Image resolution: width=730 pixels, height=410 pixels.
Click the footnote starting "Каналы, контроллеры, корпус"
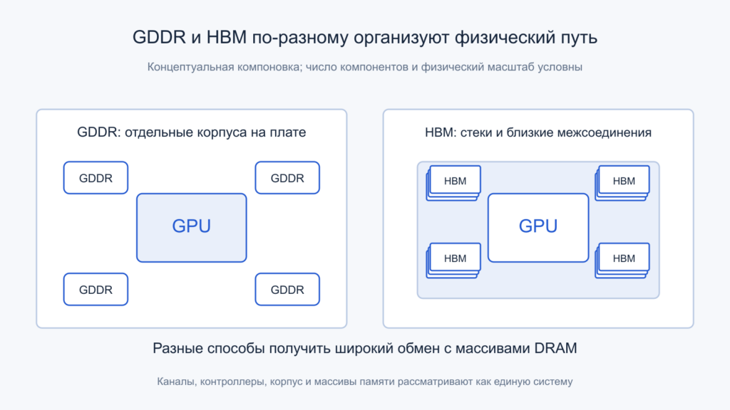(364, 382)
